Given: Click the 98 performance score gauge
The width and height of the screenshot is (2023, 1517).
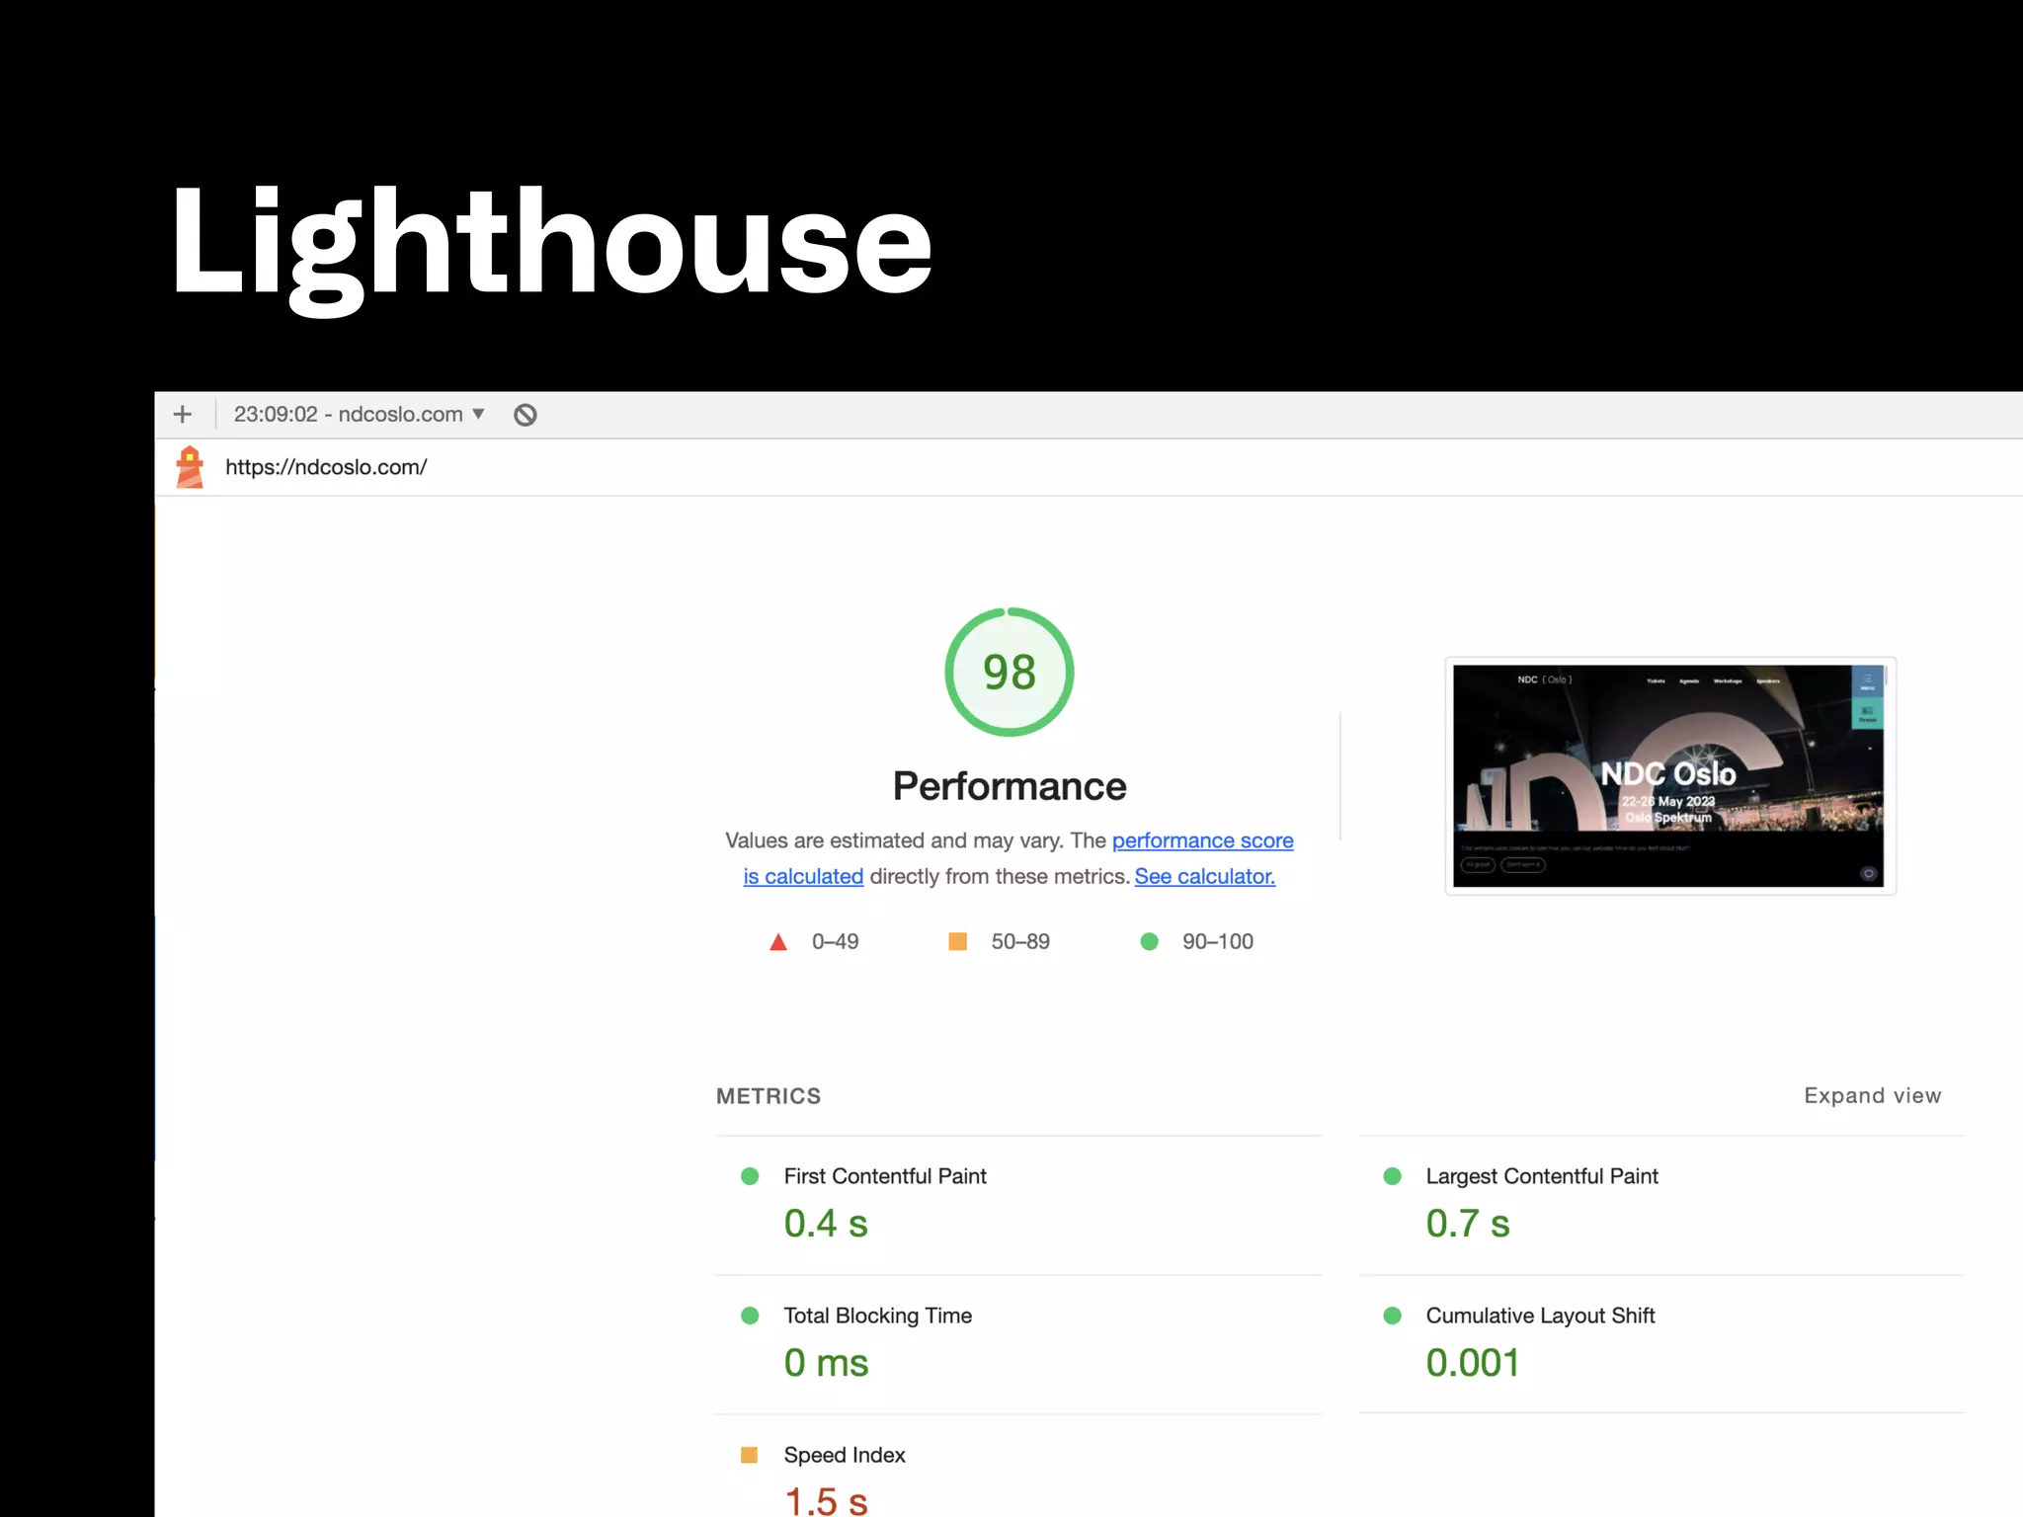Looking at the screenshot, I should [1009, 672].
